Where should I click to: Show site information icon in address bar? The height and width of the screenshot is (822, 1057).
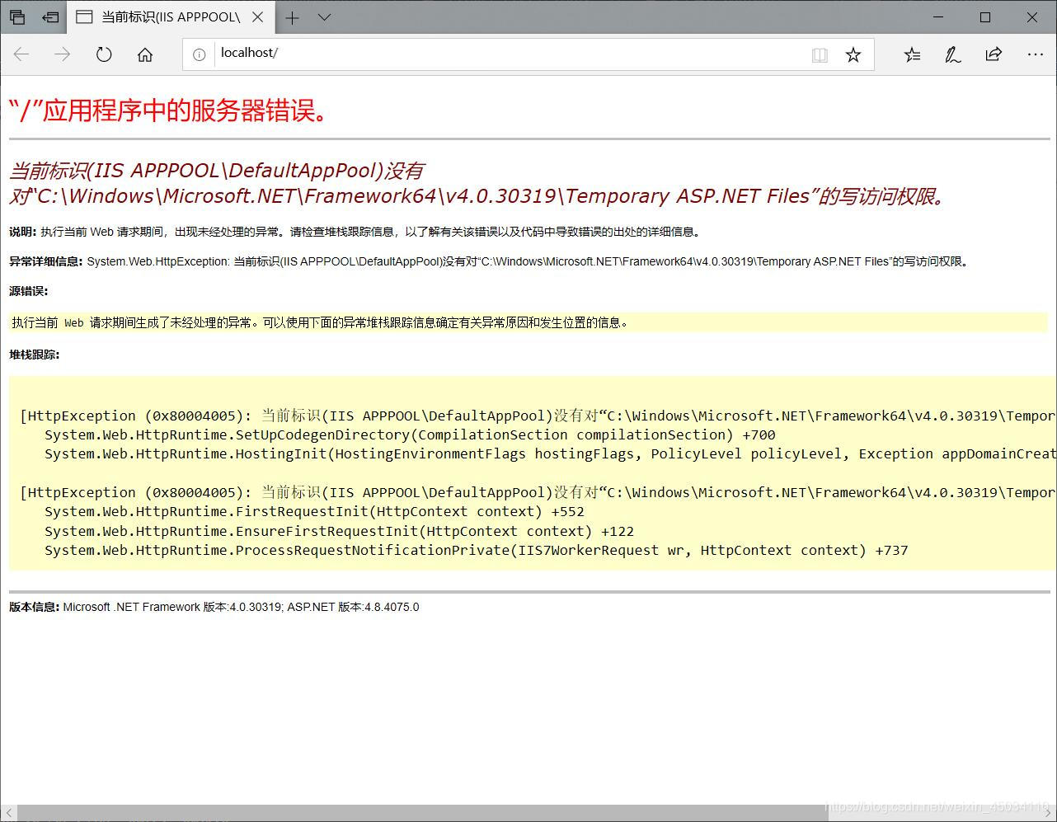(199, 54)
